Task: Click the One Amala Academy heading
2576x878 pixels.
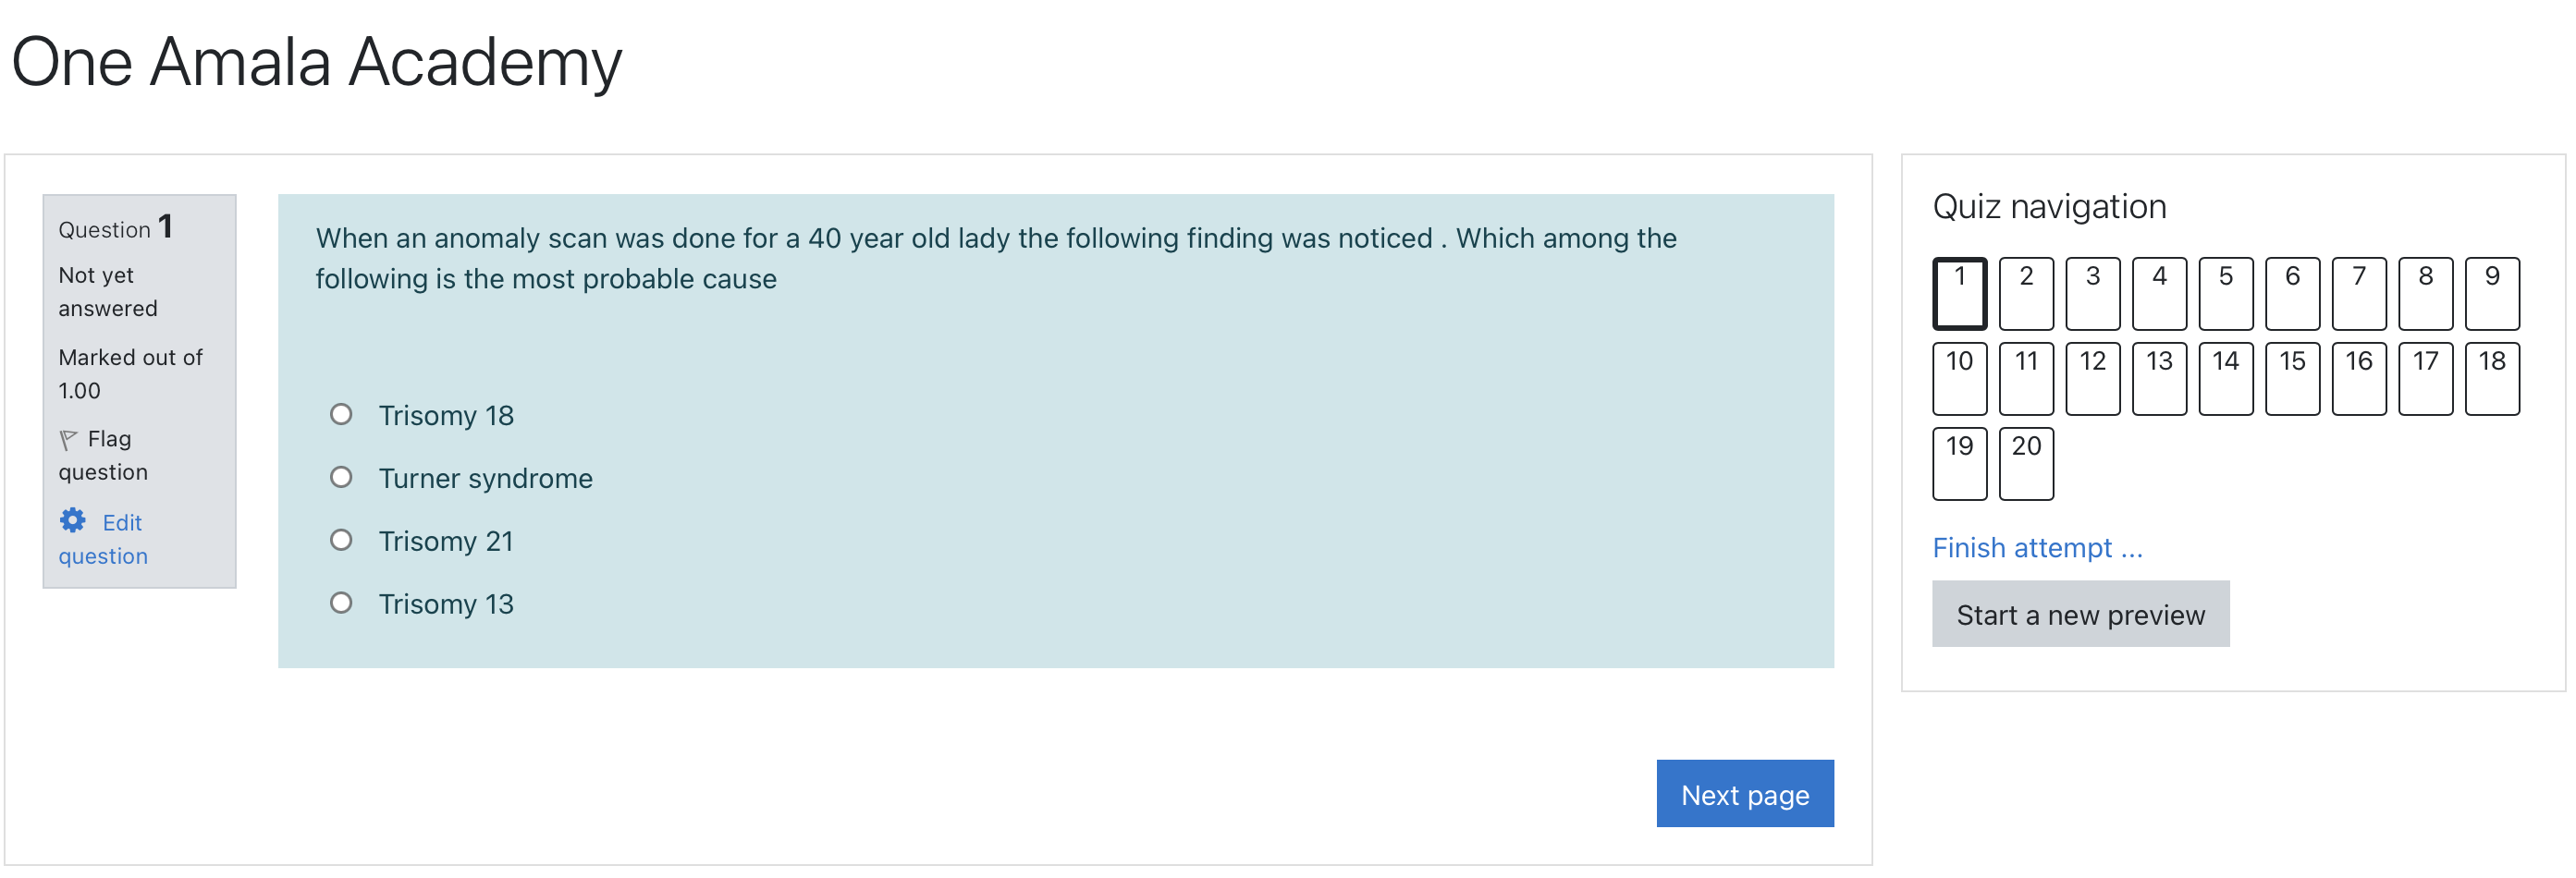Action: [x=316, y=62]
